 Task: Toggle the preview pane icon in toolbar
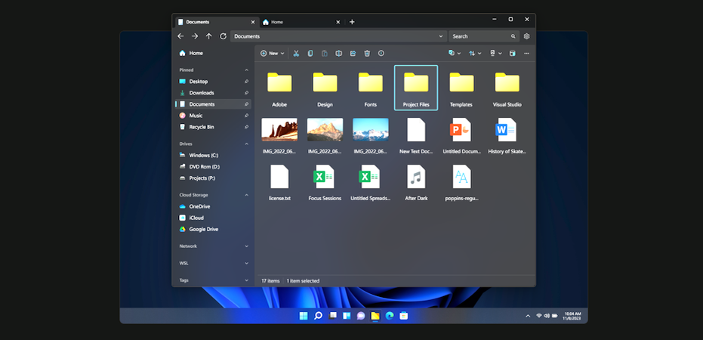coord(513,54)
